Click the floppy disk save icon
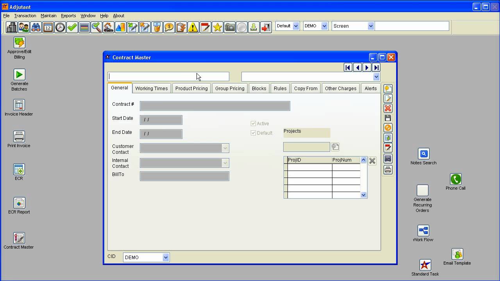This screenshot has width=500, height=281. click(x=388, y=118)
